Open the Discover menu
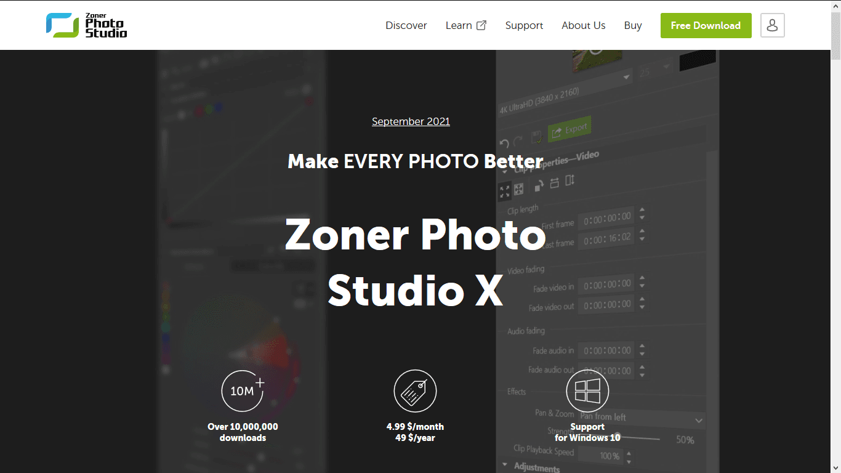This screenshot has height=473, width=841. point(406,25)
